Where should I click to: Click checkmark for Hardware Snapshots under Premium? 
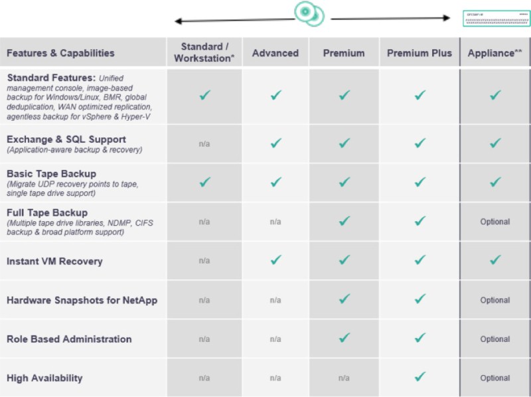click(x=344, y=299)
